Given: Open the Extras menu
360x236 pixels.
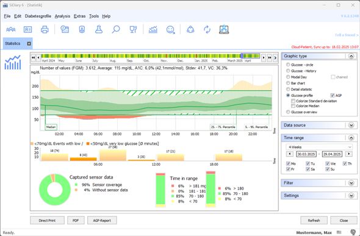Looking at the screenshot, I should pos(80,16).
